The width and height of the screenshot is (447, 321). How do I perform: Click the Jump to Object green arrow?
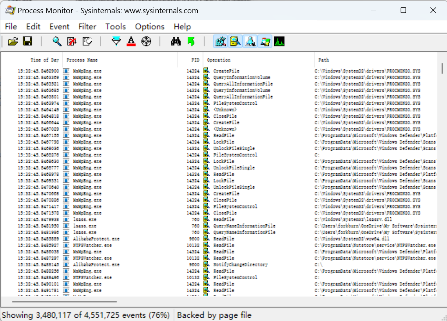191,41
